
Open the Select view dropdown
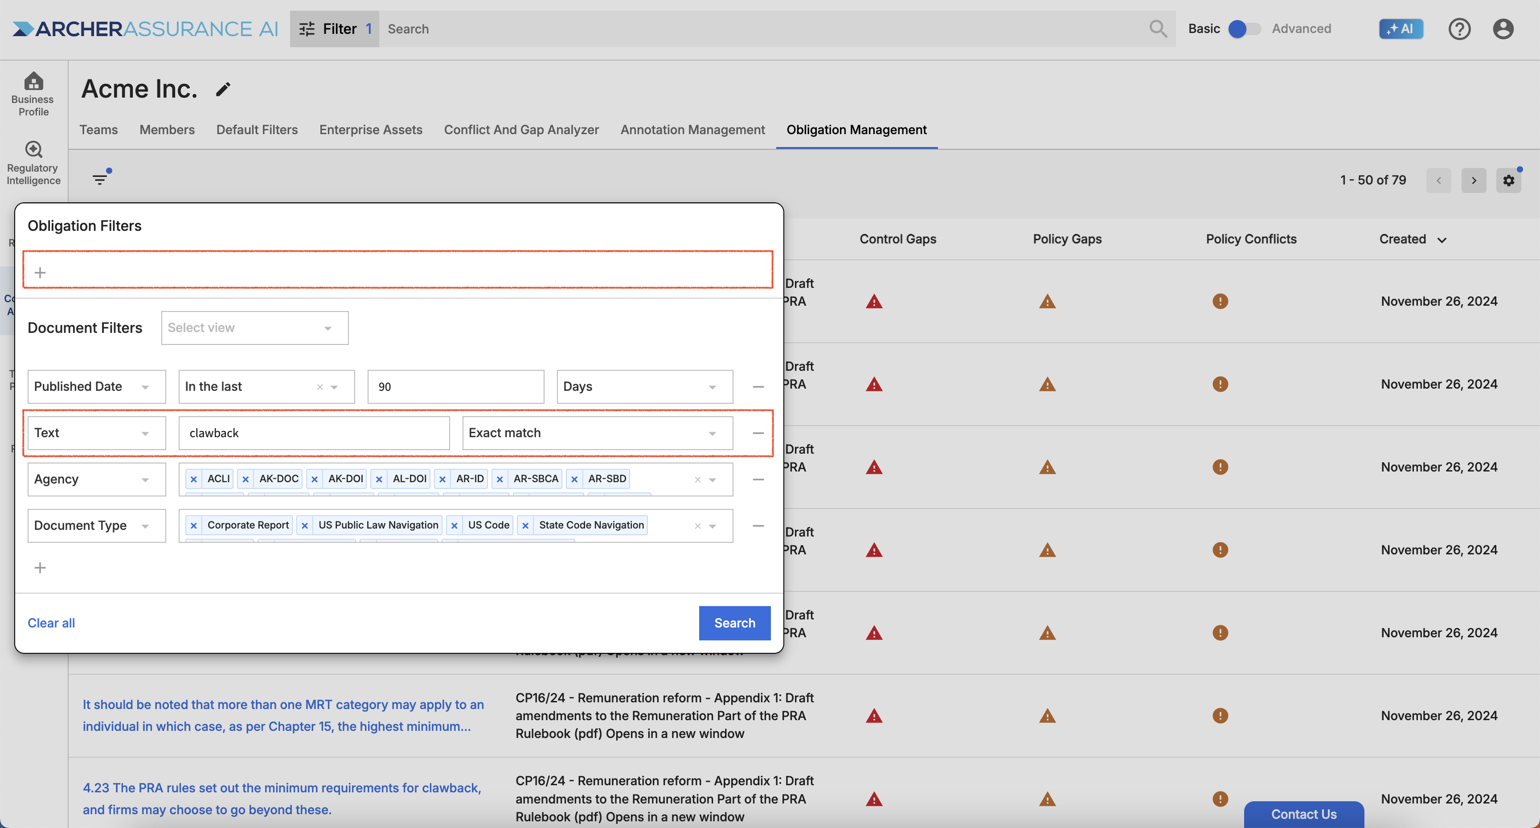[x=255, y=328]
